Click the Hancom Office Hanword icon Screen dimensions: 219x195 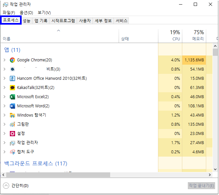[x=12, y=78]
